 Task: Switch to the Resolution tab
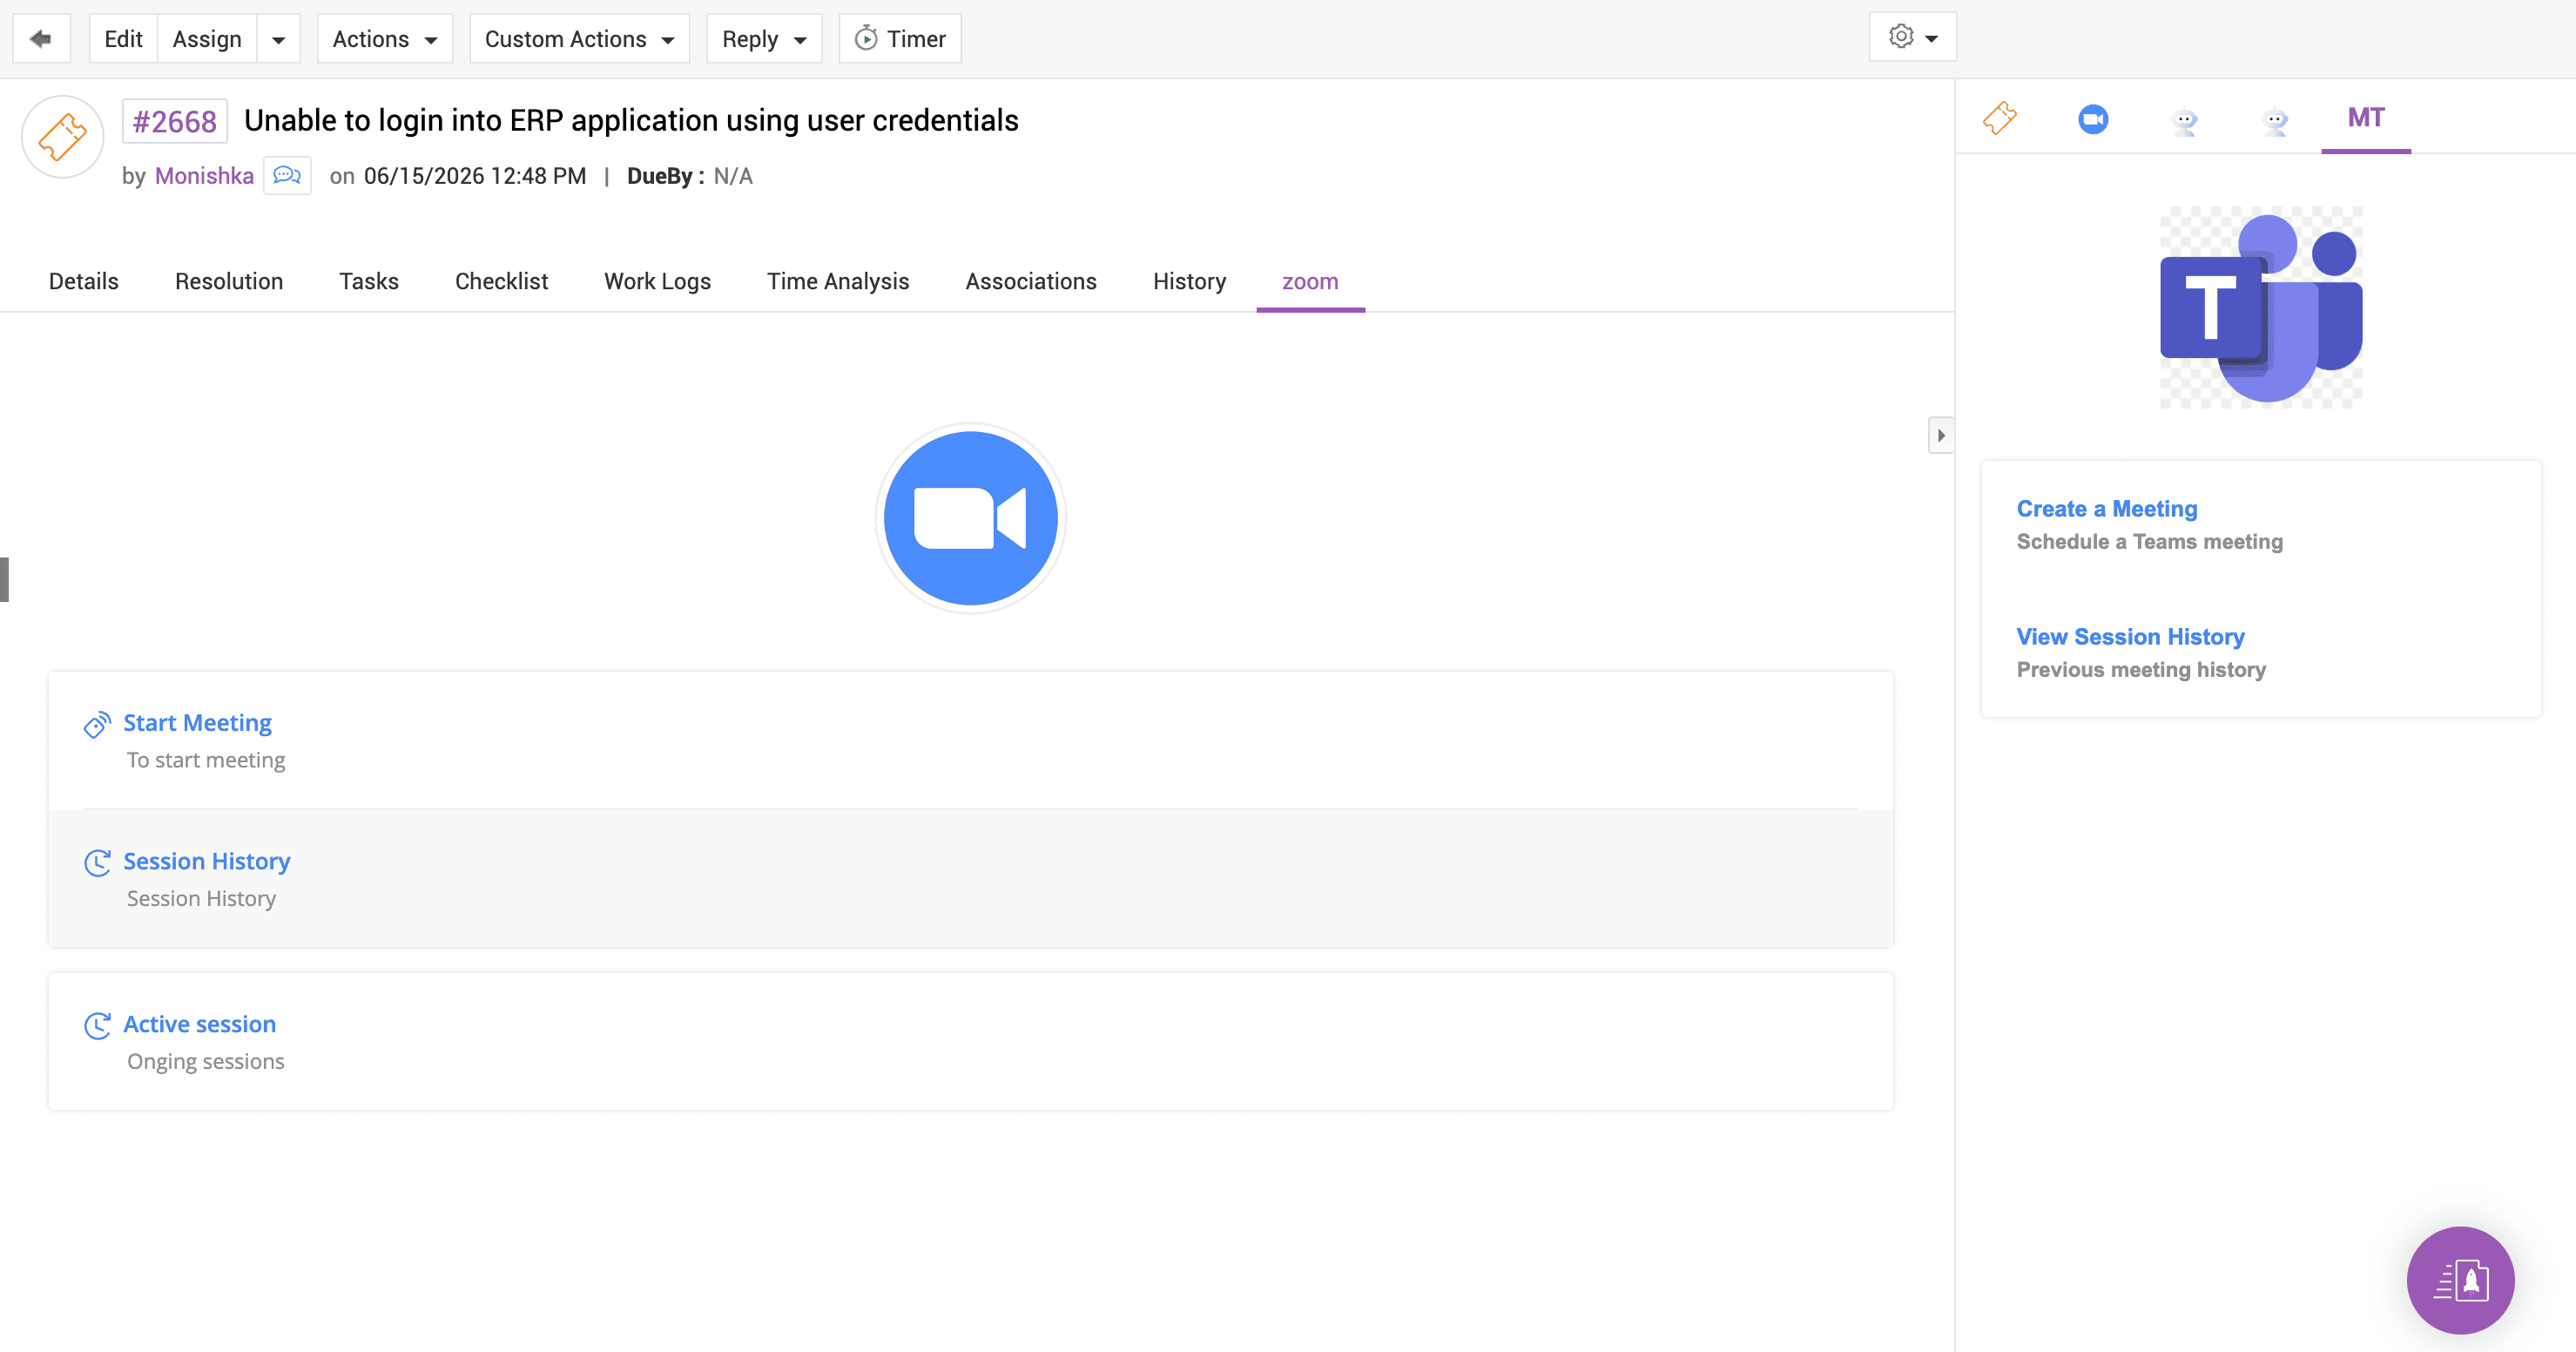(229, 281)
